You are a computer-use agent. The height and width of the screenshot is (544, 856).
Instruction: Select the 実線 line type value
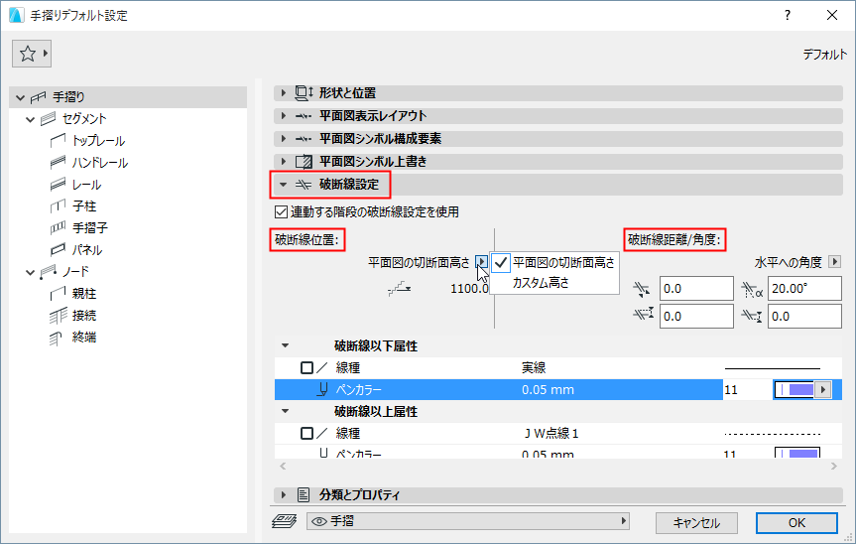pos(534,367)
